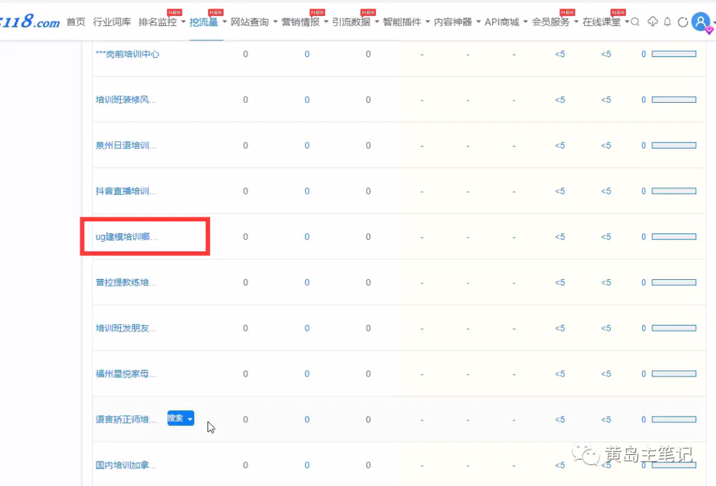The image size is (716, 486).
Task: Expand the 智能插件 dropdown menu
Action: pos(406,22)
